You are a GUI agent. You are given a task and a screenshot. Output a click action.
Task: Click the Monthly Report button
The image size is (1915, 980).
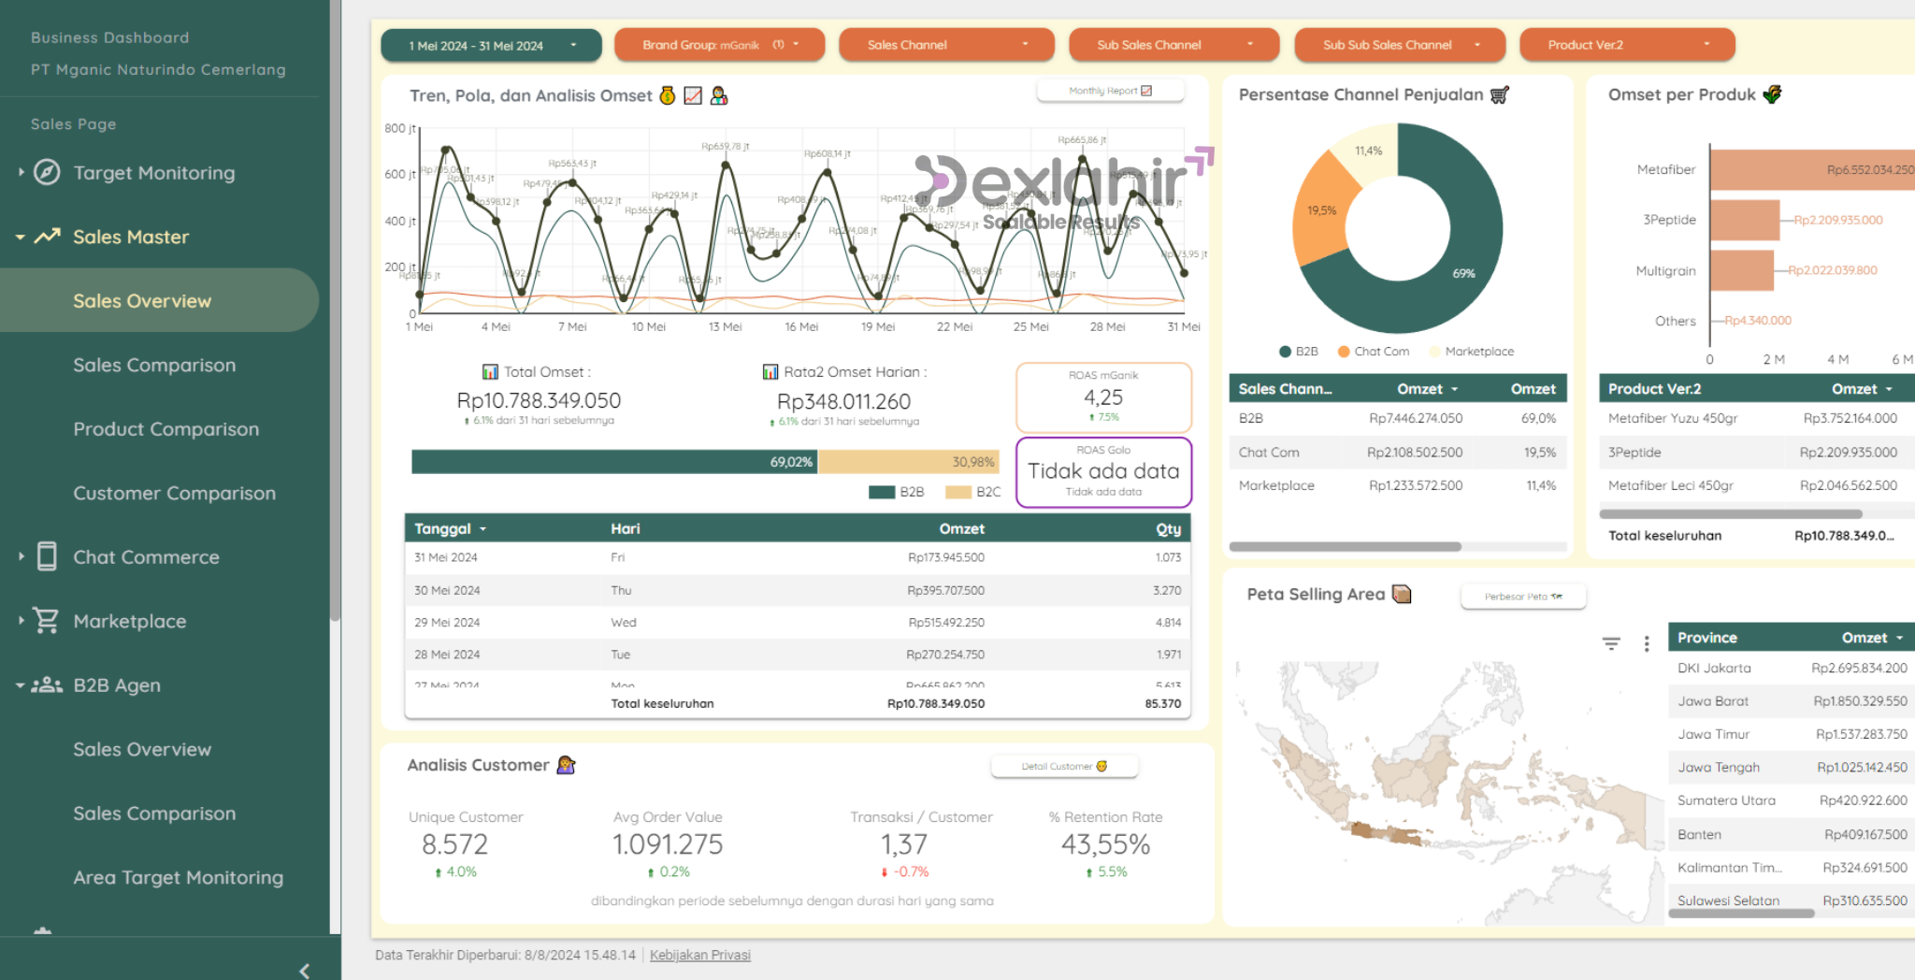[1110, 91]
